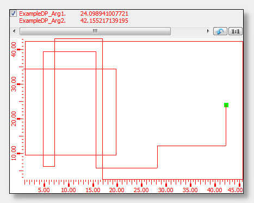Click the scrollbar left arrow
This screenshot has width=254, height=203.
14,31
